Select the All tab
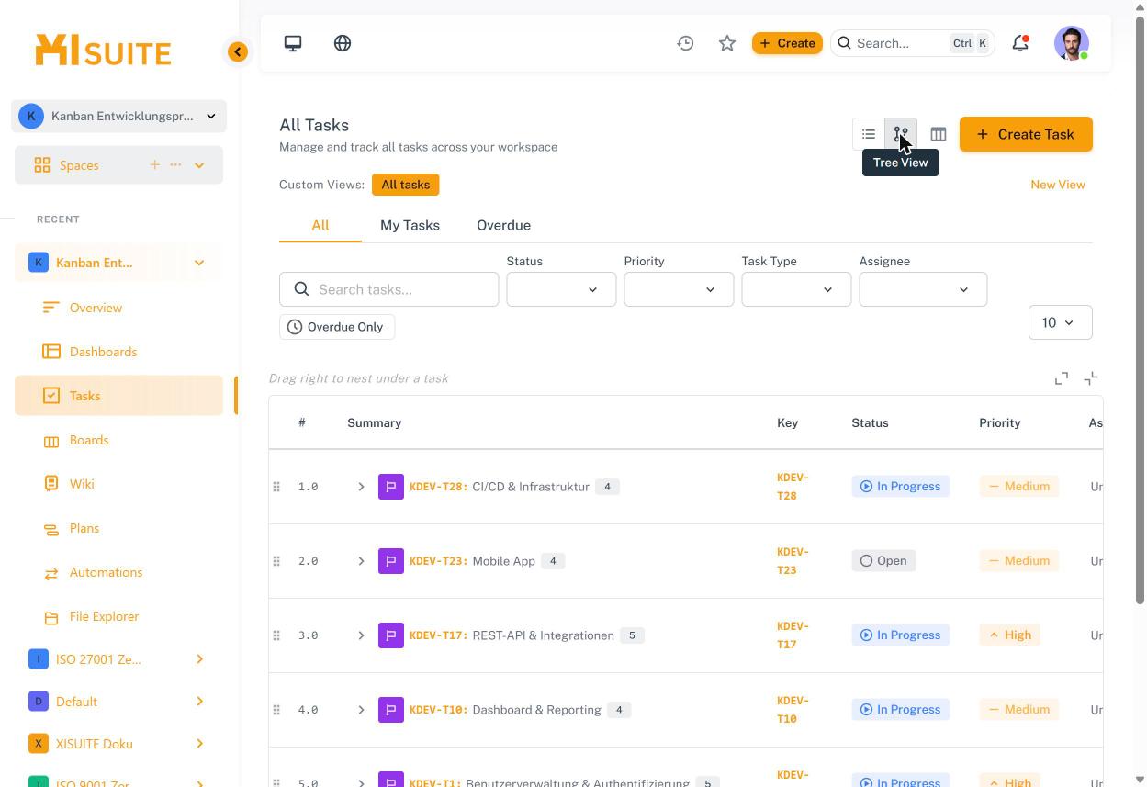 pyautogui.click(x=320, y=225)
